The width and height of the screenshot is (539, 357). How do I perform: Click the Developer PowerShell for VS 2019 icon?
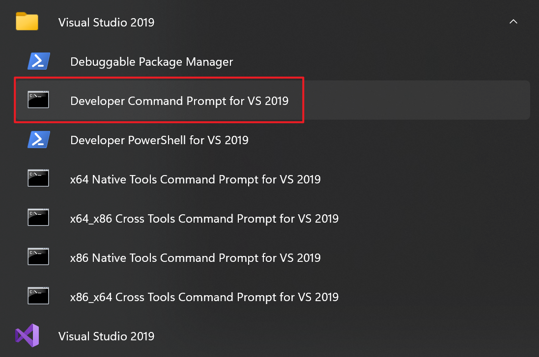click(x=38, y=140)
